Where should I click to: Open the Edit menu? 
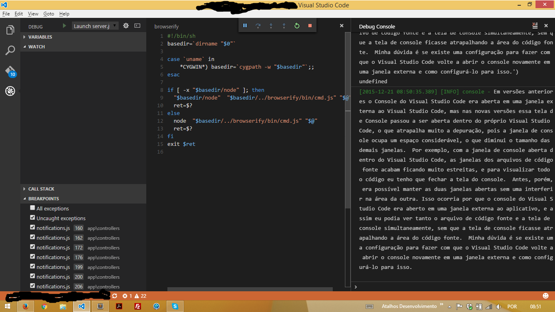(x=19, y=13)
